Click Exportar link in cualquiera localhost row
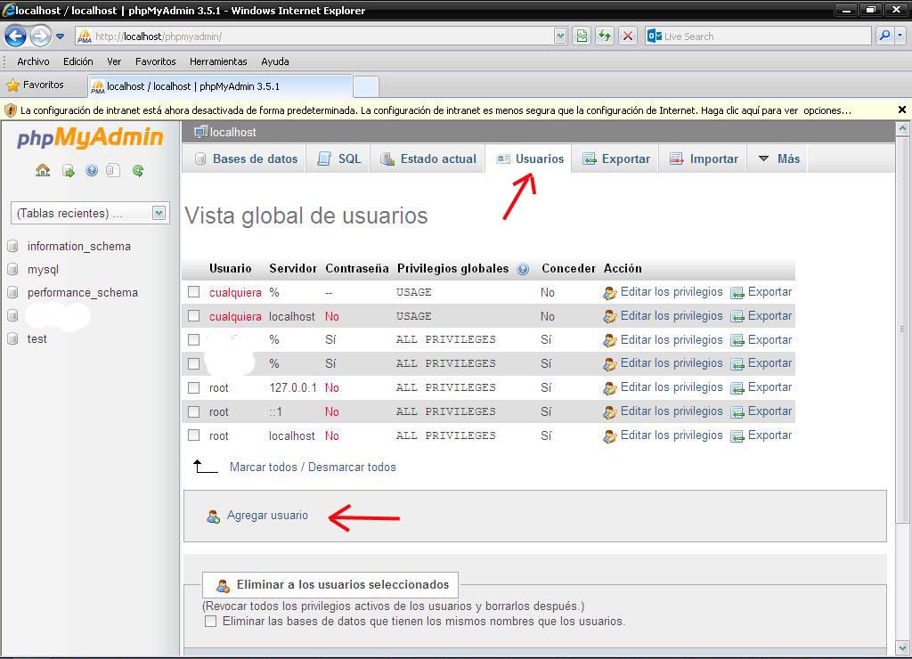912x659 pixels. coord(769,316)
